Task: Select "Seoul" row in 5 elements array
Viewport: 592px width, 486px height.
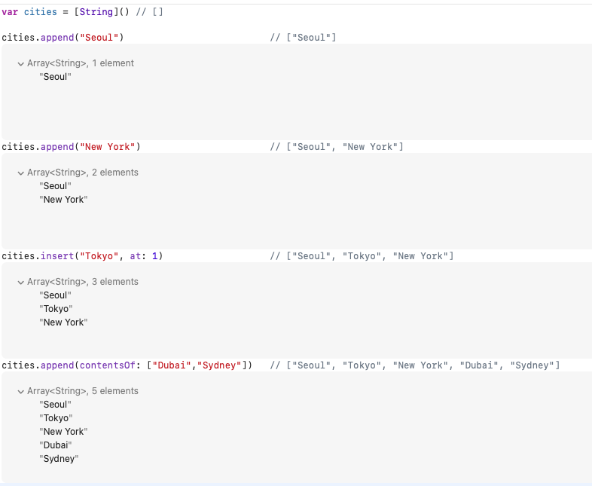Action: [x=56, y=405]
